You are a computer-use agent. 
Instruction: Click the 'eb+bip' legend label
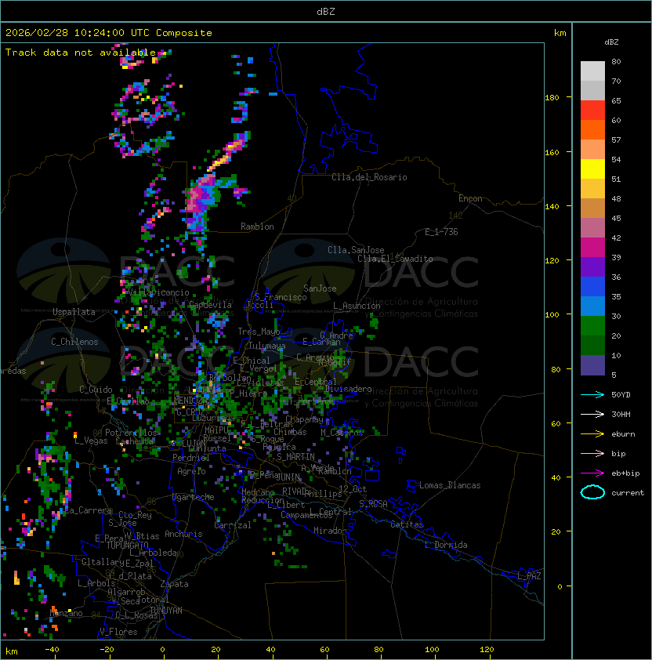tap(625, 473)
